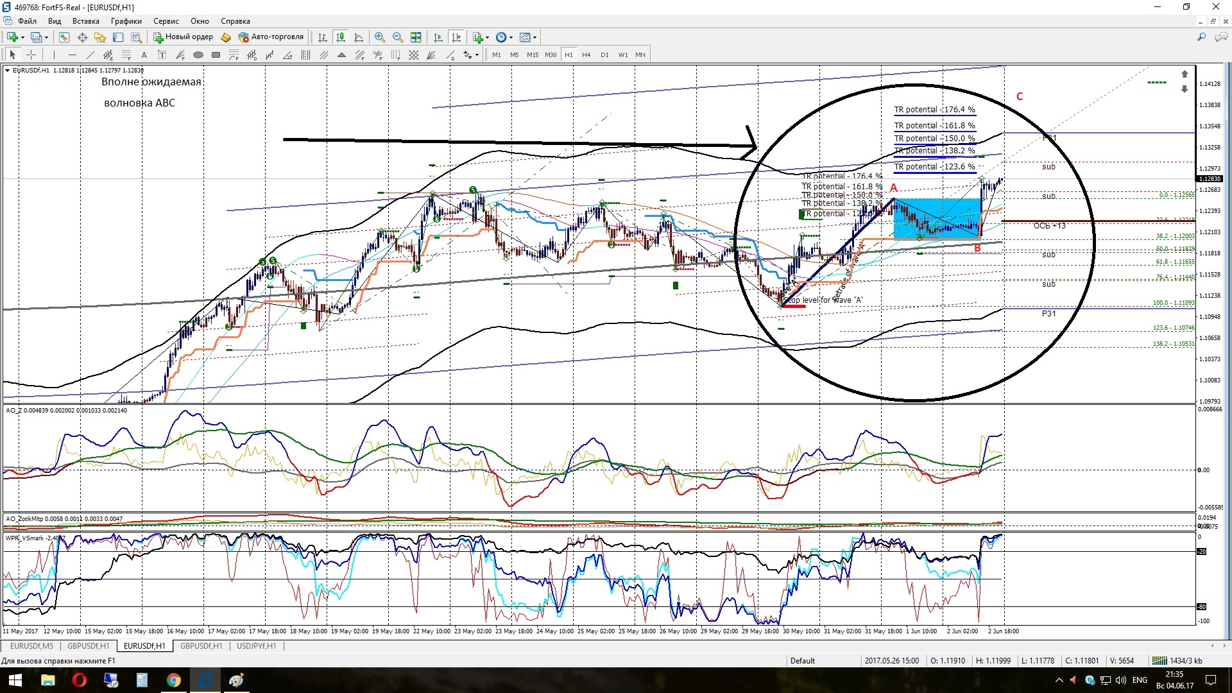1232x693 pixels.
Task: Click the Новый ордер button
Action: [183, 37]
